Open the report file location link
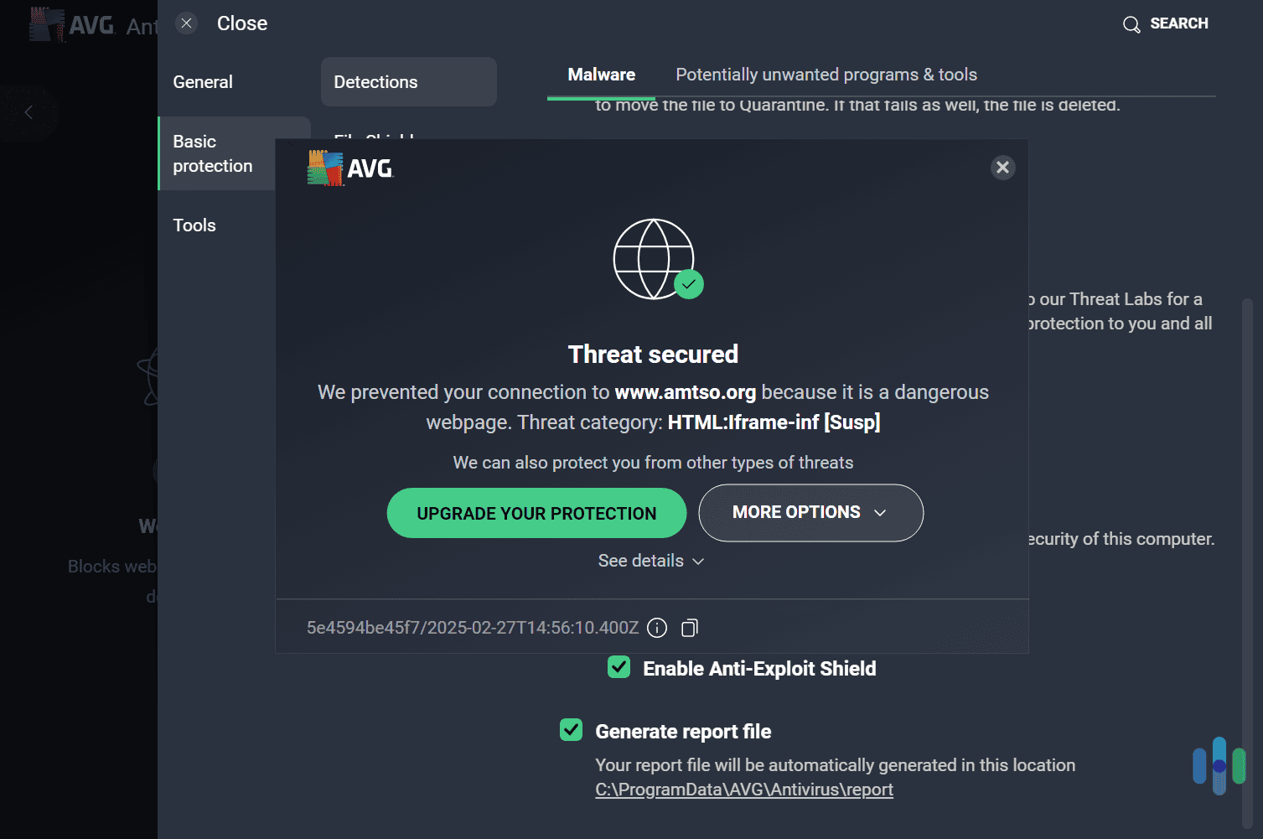This screenshot has width=1263, height=839. click(x=743, y=789)
